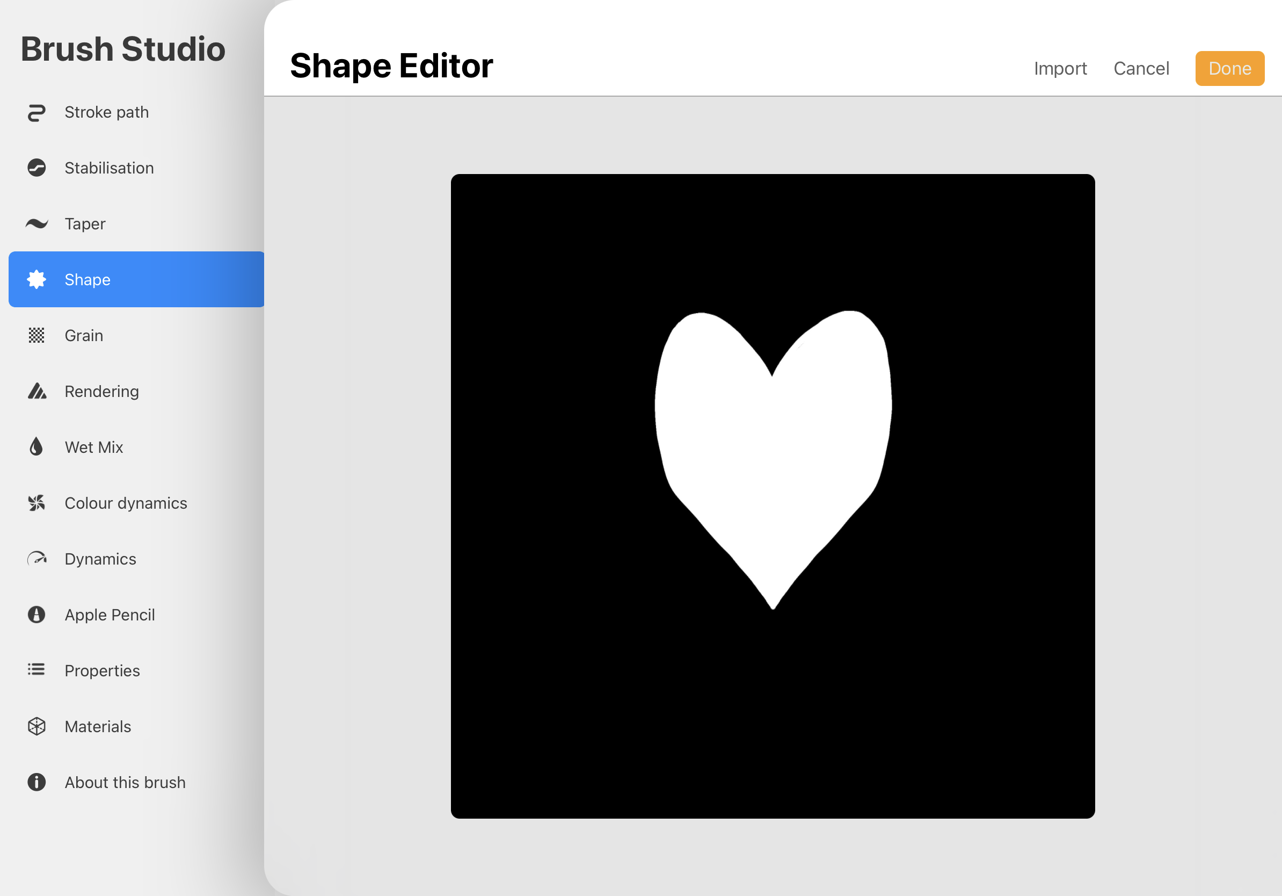Click Cancel to discard shape changes
Image resolution: width=1282 pixels, height=896 pixels.
(1141, 68)
